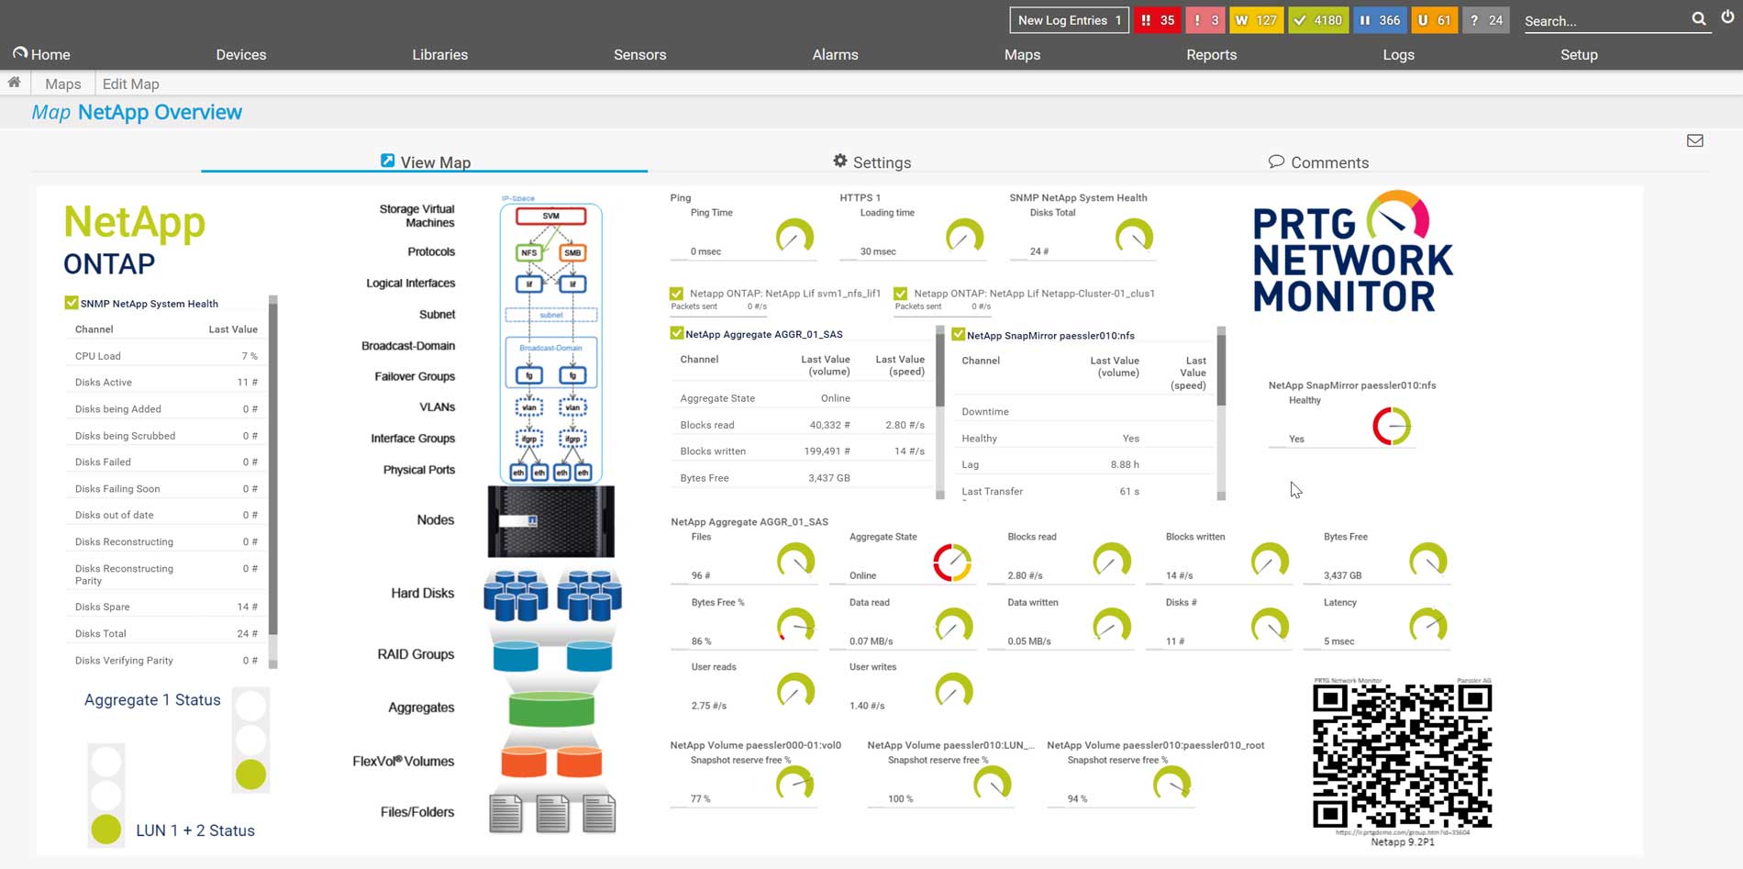The height and width of the screenshot is (869, 1743).
Task: Click the envelope mail icon
Action: pos(1695,140)
